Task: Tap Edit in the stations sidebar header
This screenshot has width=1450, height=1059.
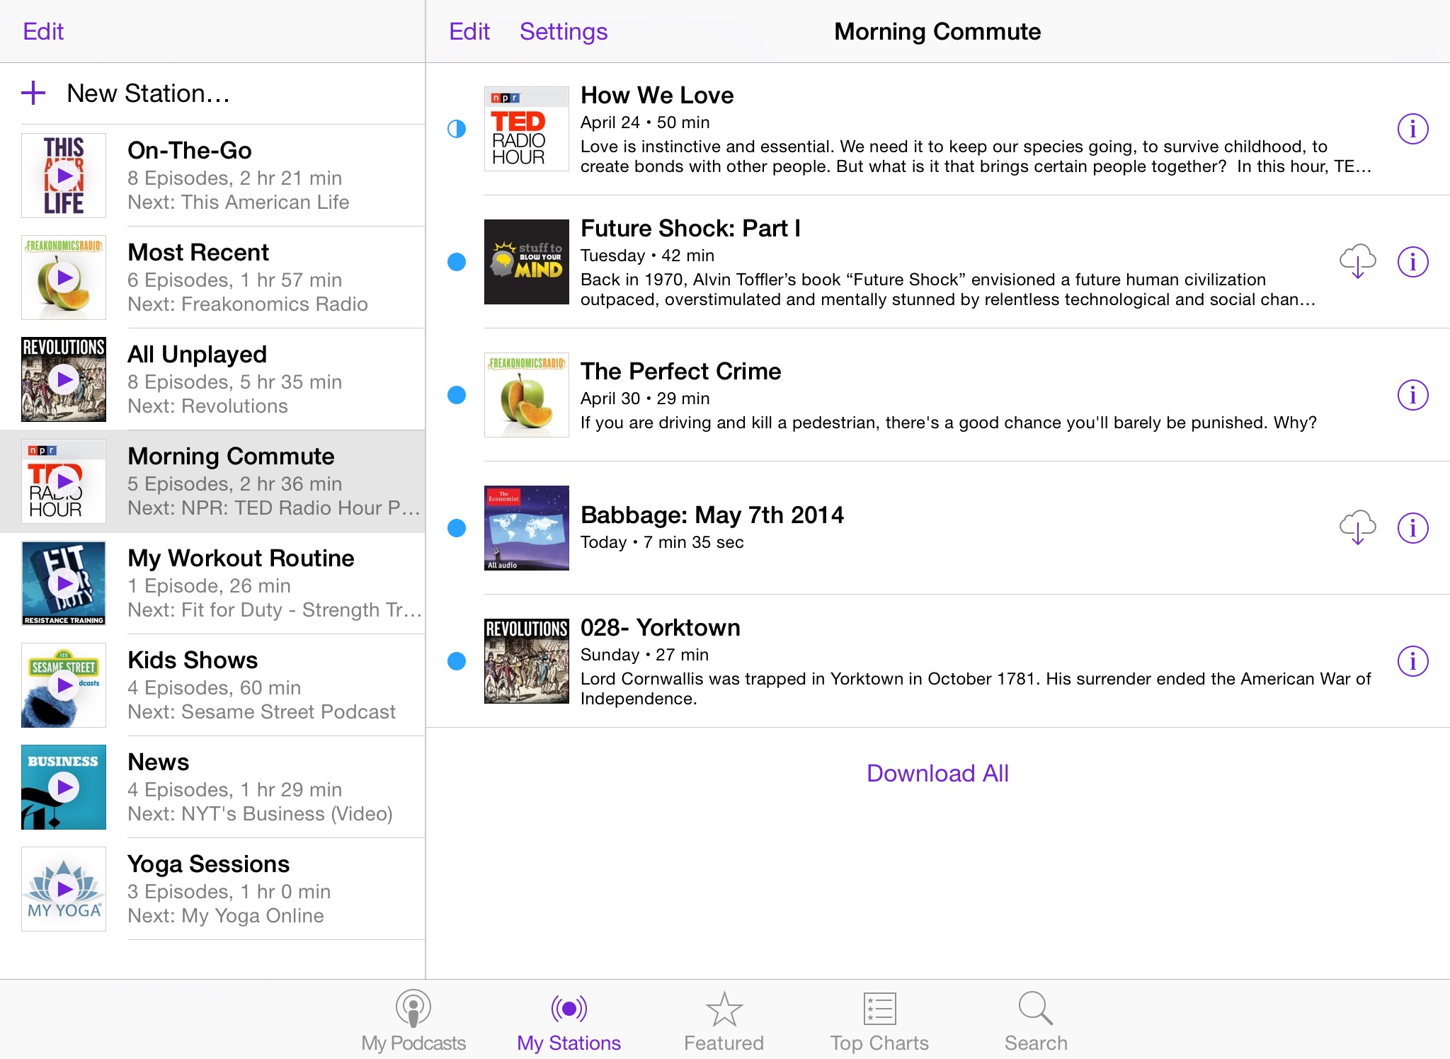Action: [43, 31]
